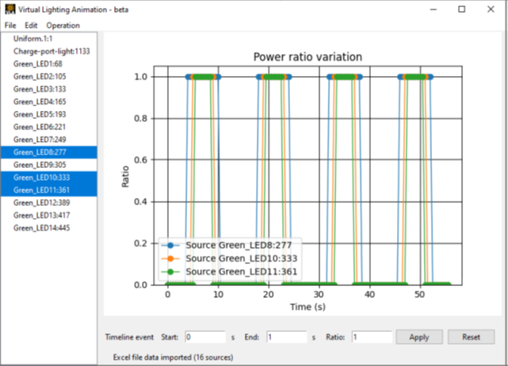Select Green_LED9:305 source
The height and width of the screenshot is (366, 508).
(x=49, y=165)
